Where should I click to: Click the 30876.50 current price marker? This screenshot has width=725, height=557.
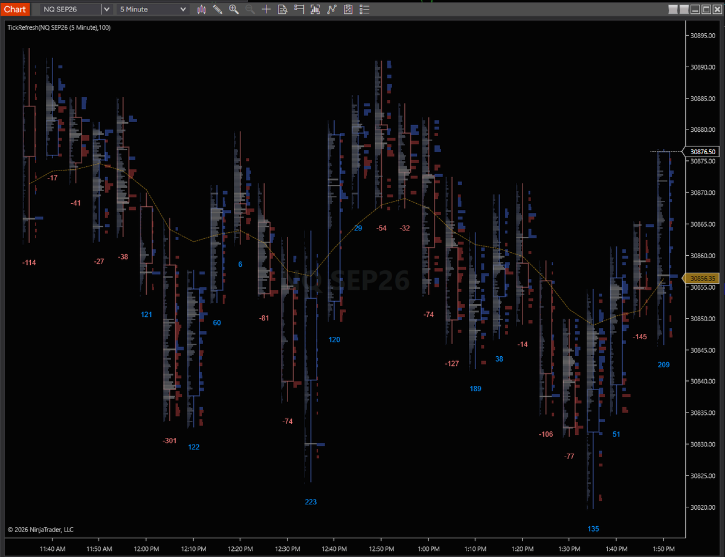click(701, 152)
